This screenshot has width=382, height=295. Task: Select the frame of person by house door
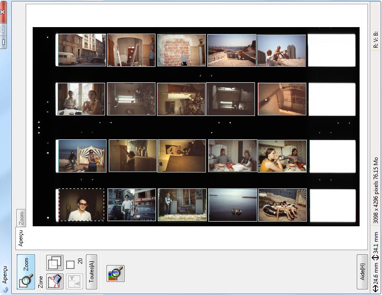182,205
